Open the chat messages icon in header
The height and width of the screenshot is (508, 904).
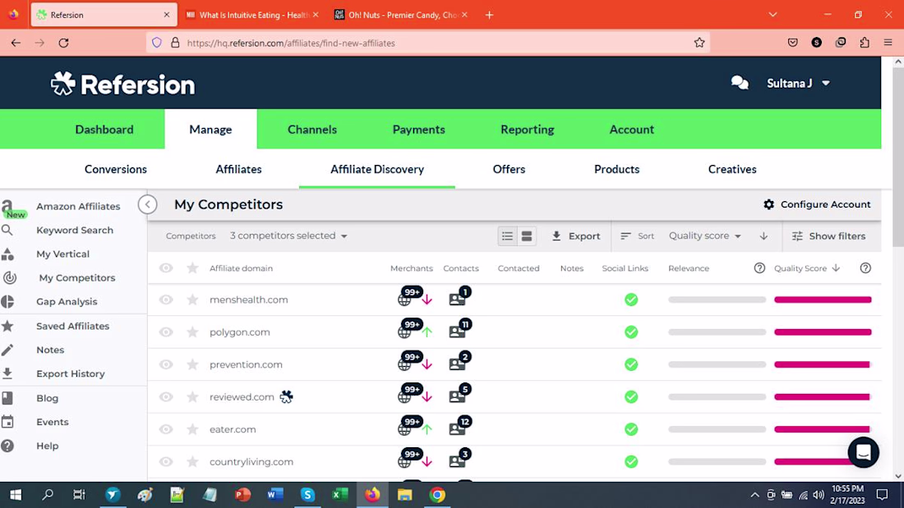739,84
